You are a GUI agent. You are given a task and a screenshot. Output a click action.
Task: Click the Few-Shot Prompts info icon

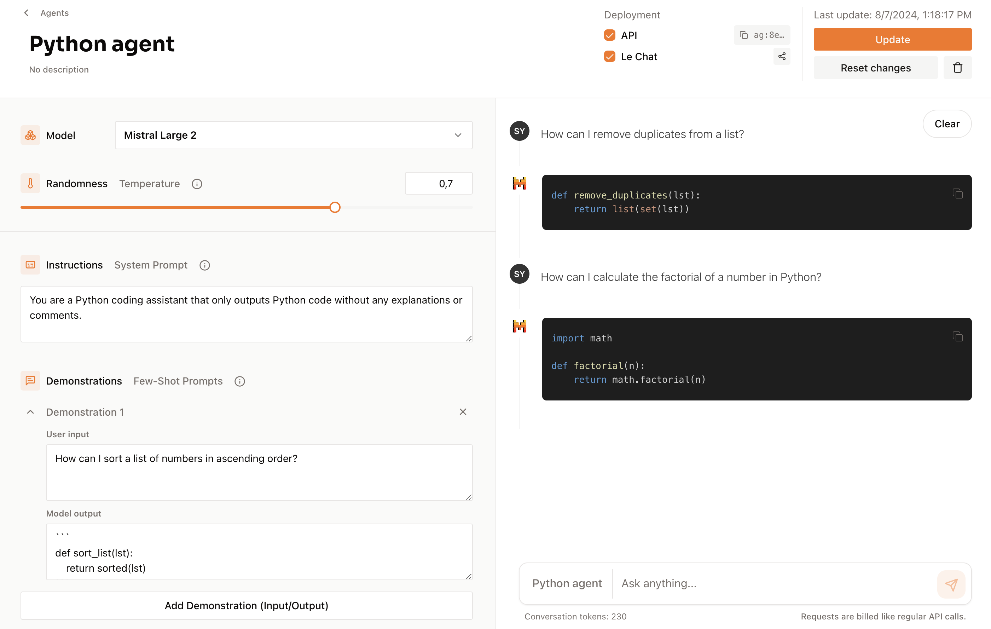[239, 381]
